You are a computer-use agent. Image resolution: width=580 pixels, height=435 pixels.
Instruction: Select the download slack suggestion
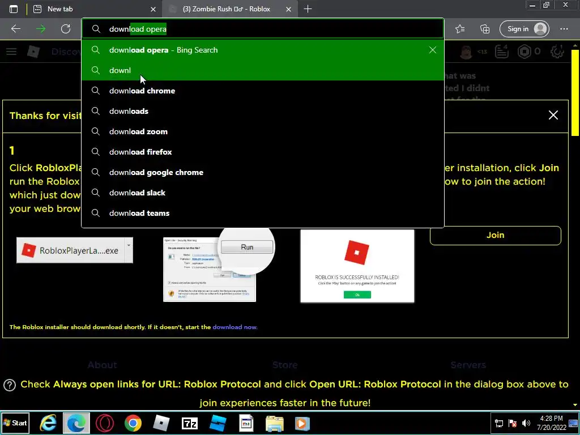263,193
